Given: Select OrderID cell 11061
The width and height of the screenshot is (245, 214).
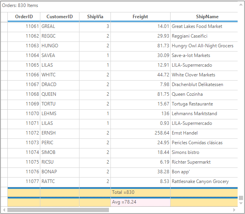Looking at the screenshot, I should point(24,27).
